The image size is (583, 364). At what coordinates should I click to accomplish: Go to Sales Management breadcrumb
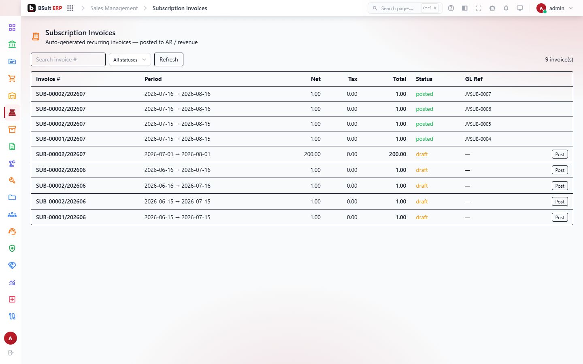click(114, 8)
